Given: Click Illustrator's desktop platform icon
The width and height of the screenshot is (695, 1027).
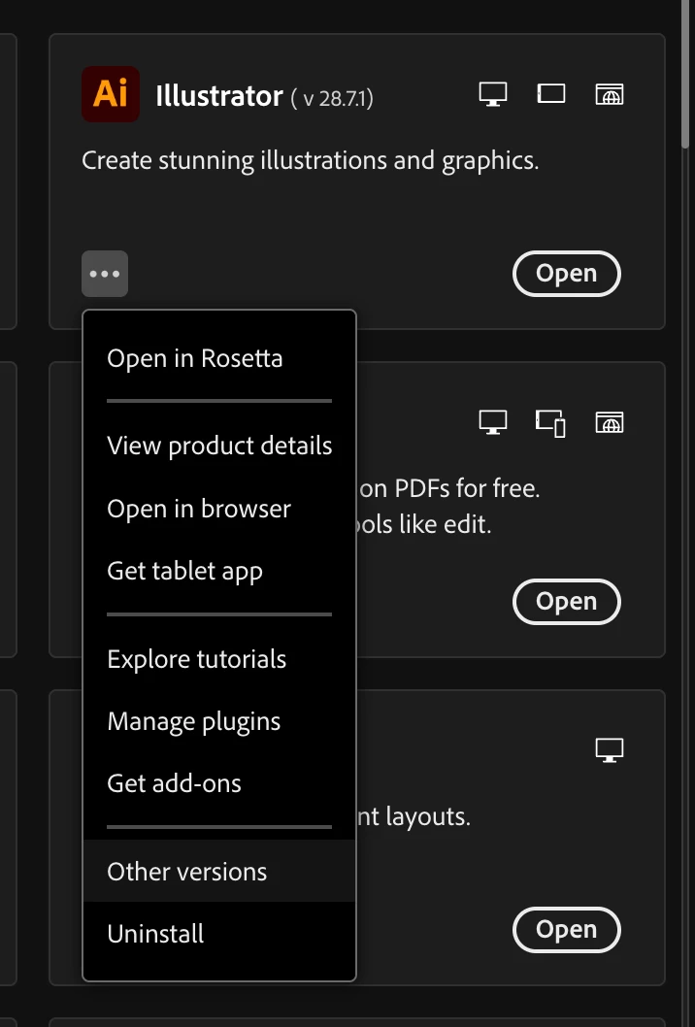Looking at the screenshot, I should [x=492, y=93].
